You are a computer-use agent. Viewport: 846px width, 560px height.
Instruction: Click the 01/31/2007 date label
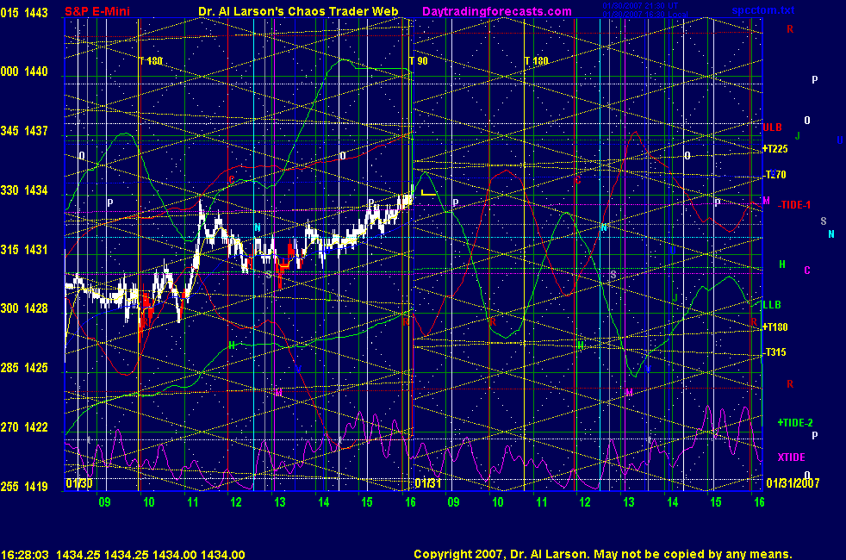coord(793,482)
